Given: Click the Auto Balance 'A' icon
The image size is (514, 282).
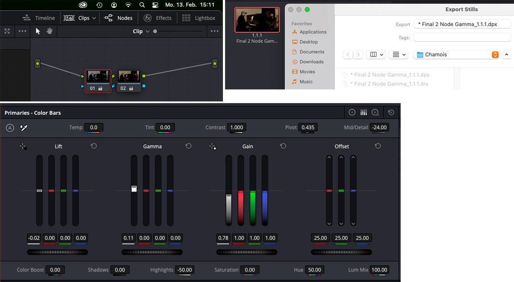Looking at the screenshot, I should pyautogui.click(x=9, y=128).
